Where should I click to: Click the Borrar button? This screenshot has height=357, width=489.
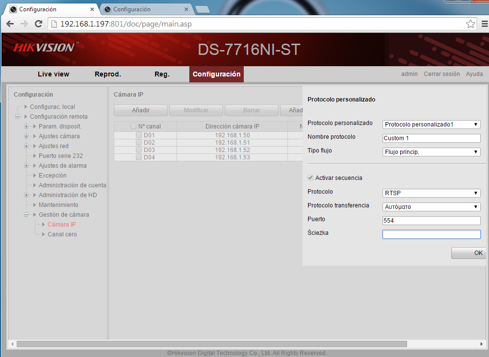251,110
